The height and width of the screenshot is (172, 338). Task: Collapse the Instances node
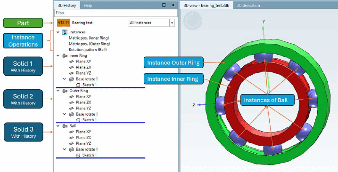coord(58,32)
